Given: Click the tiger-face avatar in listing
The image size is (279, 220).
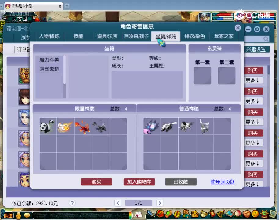Looking at the screenshot, I should [24, 76].
